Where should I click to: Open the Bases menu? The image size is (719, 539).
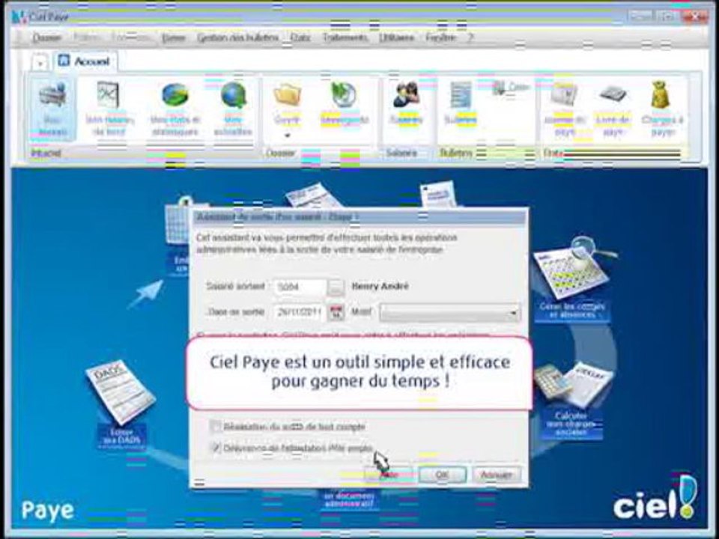click(174, 38)
